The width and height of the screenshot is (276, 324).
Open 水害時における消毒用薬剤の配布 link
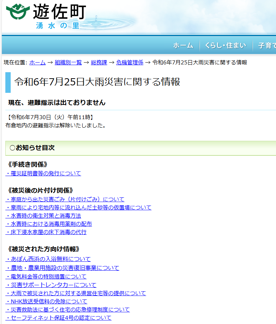coord(49,224)
